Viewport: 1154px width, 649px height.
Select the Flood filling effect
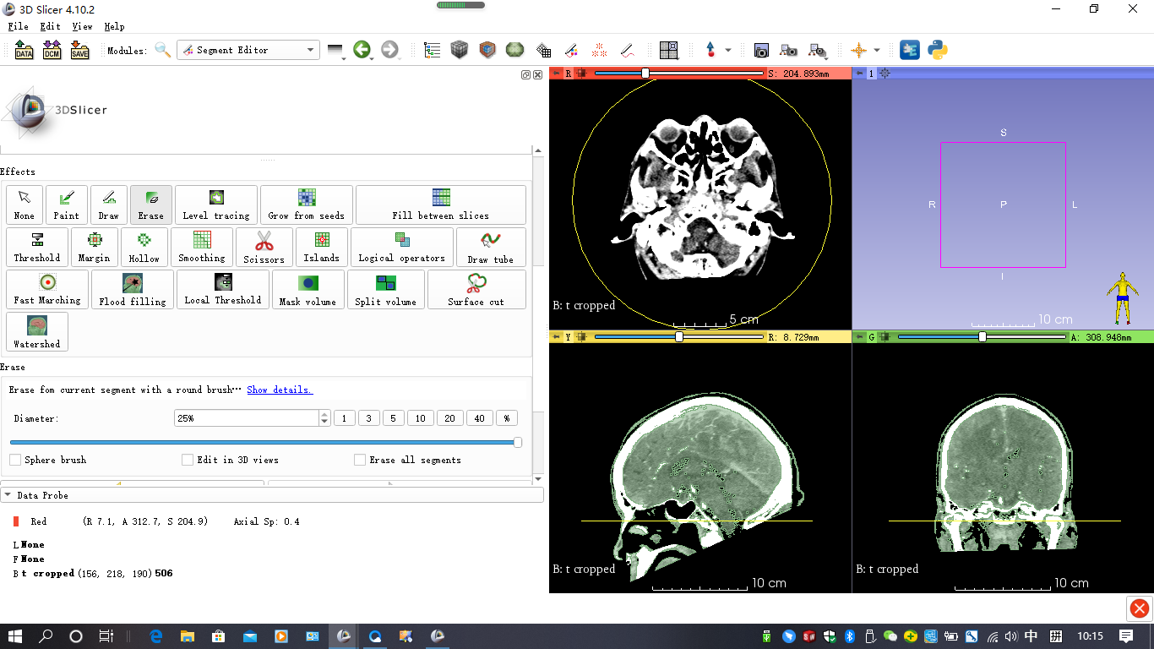pos(133,289)
